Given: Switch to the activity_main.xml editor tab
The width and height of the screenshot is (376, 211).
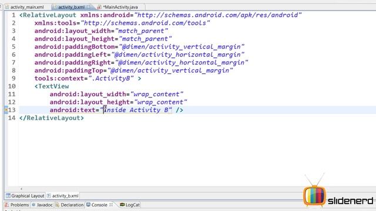Looking at the screenshot, I should (27, 7).
